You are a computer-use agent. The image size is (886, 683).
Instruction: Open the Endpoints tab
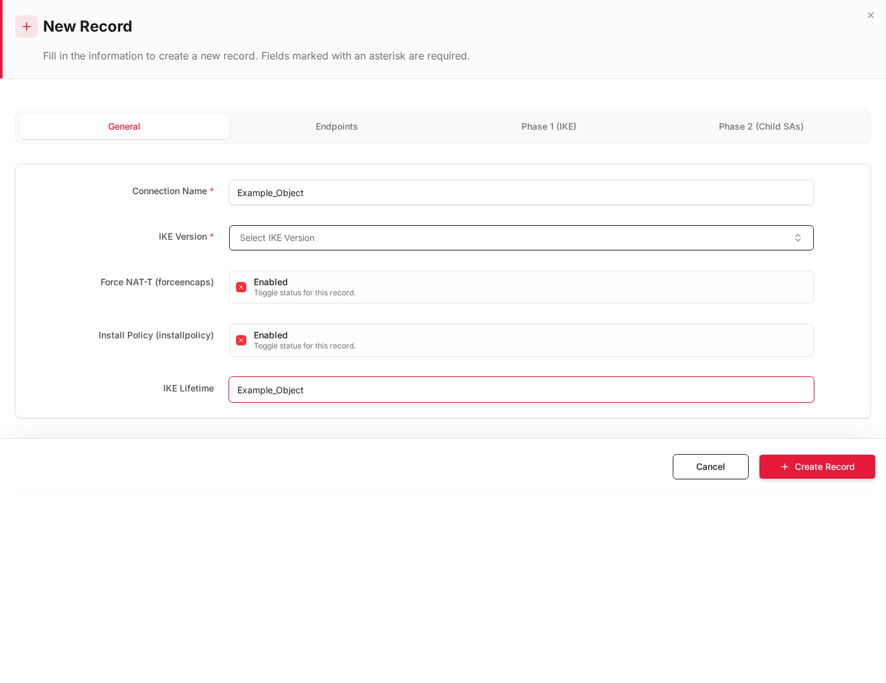pos(337,126)
